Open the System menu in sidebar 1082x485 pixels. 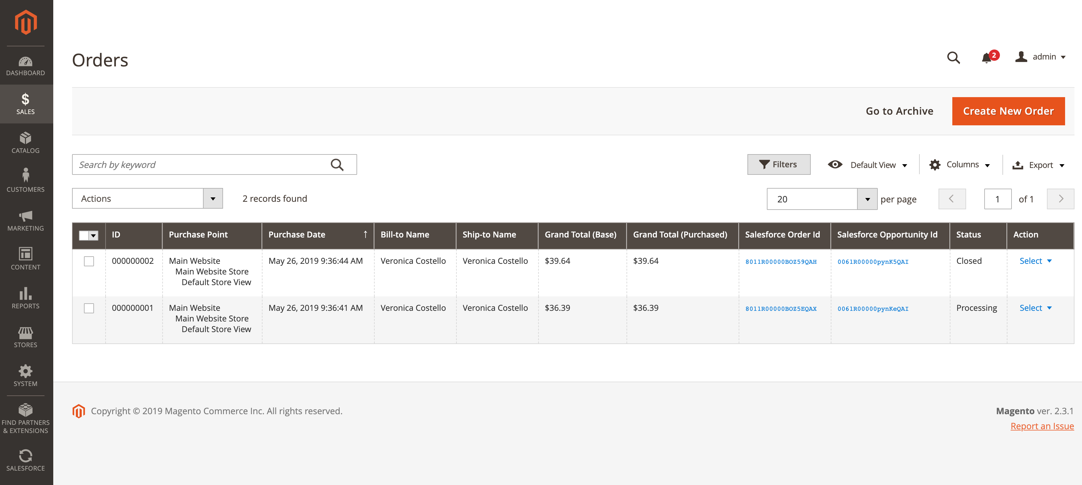[x=26, y=375]
